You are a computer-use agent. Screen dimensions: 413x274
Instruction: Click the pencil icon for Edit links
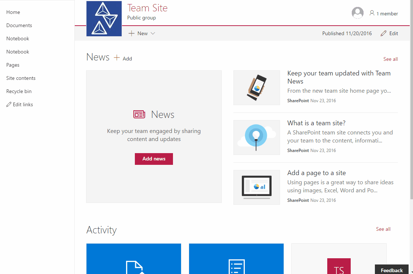(x=9, y=104)
